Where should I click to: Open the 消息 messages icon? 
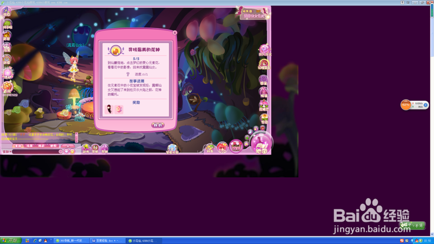(7, 12)
